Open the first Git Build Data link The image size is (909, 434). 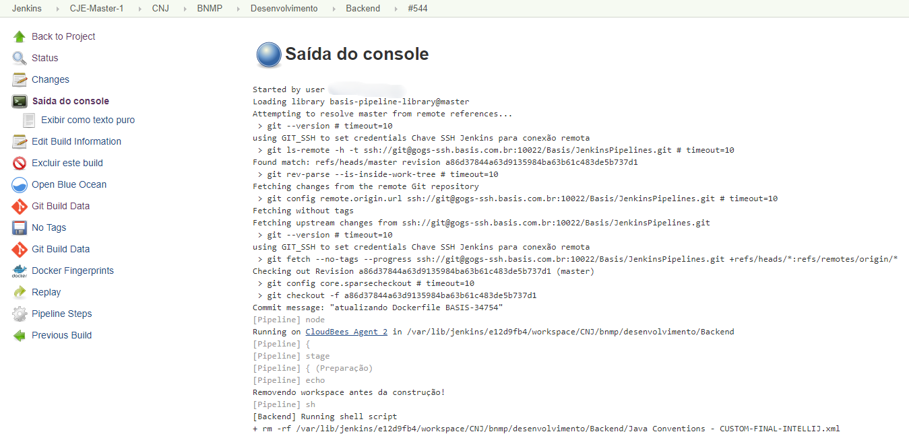pos(61,206)
